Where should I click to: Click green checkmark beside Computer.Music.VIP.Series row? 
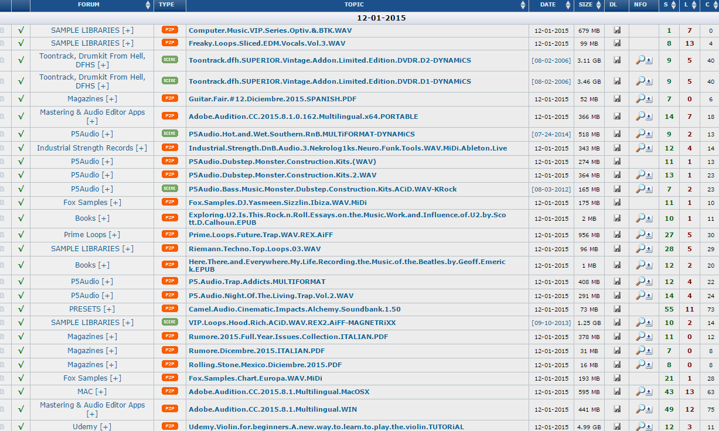21,30
